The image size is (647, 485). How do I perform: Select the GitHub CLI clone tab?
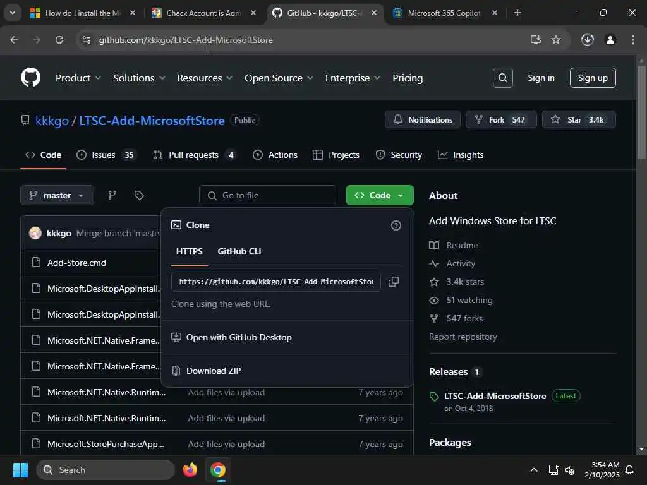[239, 251]
